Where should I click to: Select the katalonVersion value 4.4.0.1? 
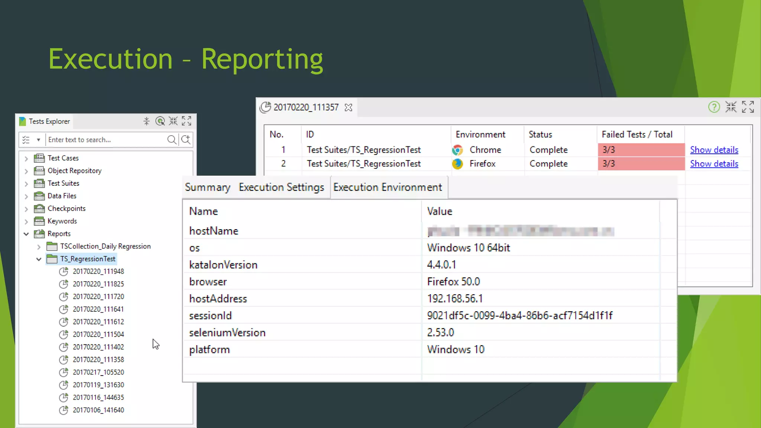pyautogui.click(x=441, y=265)
